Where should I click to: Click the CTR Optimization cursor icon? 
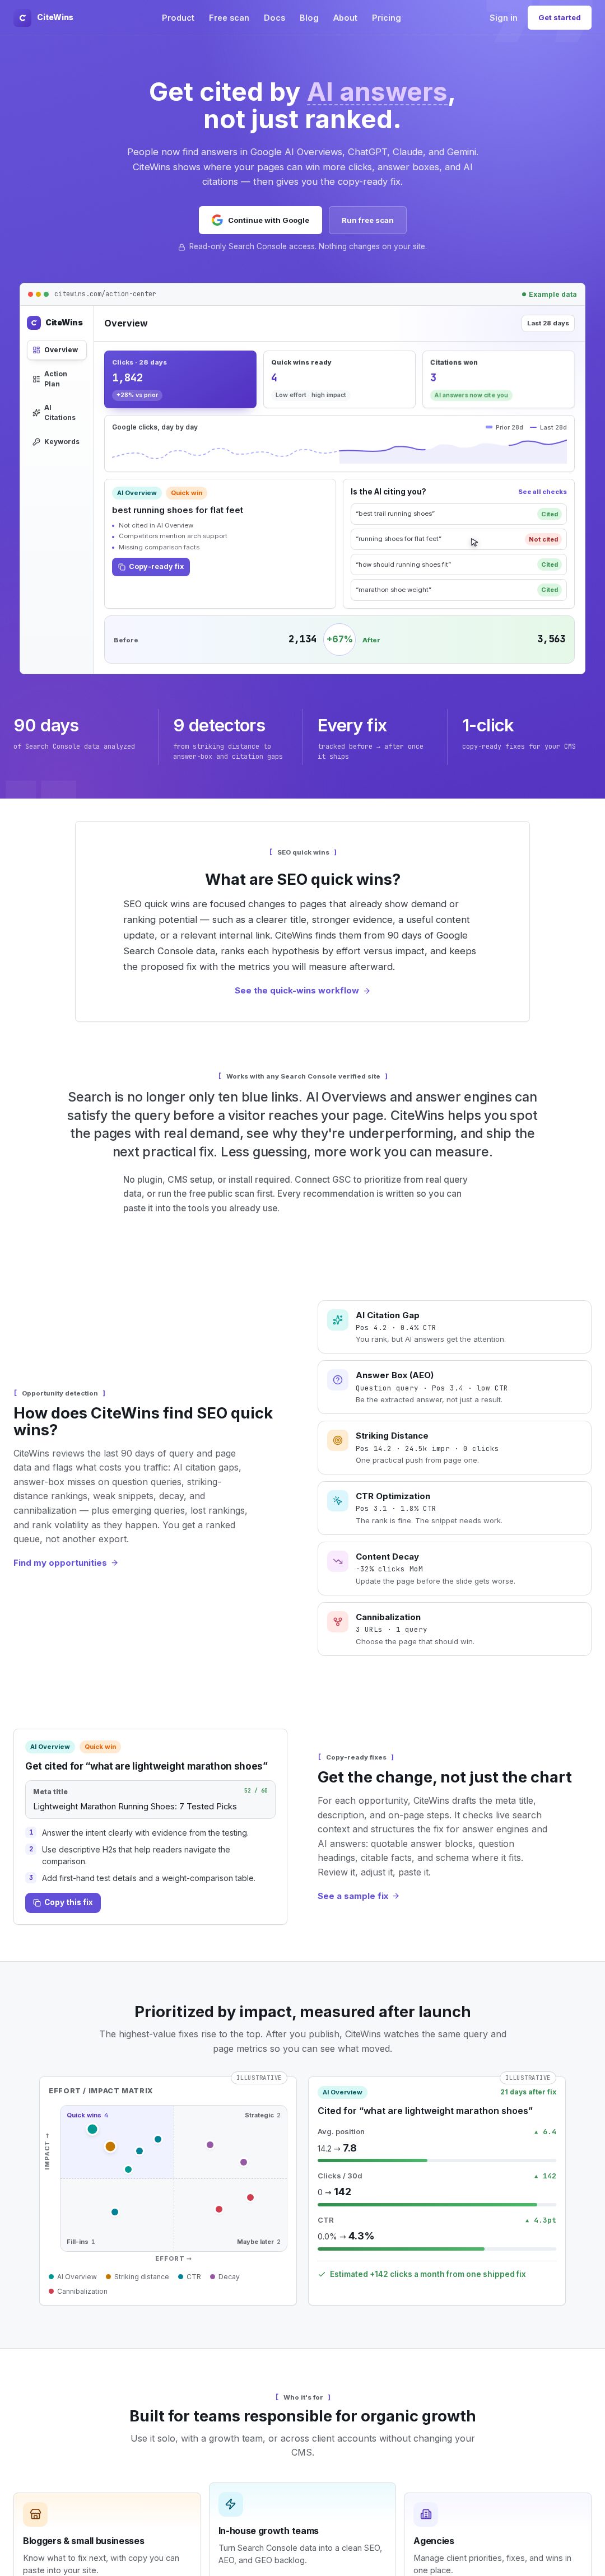click(337, 1501)
